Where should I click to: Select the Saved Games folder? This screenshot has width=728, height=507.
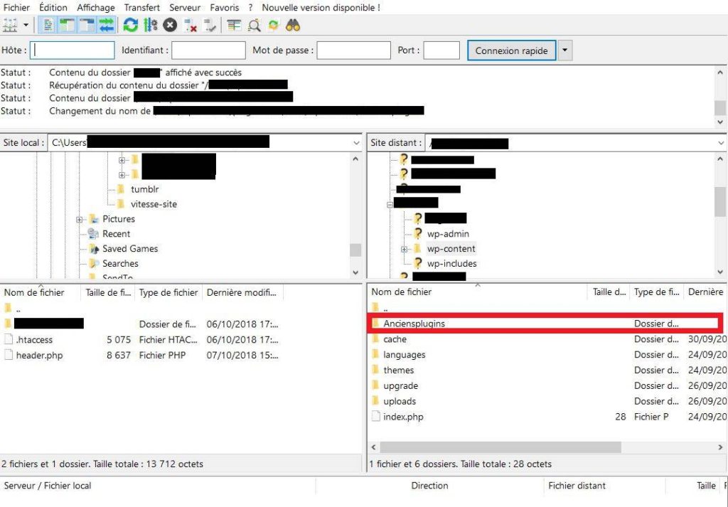(130, 248)
